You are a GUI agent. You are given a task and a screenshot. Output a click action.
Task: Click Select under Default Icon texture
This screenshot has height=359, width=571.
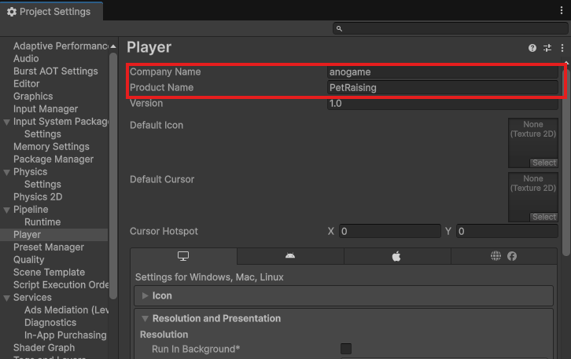[x=544, y=163]
